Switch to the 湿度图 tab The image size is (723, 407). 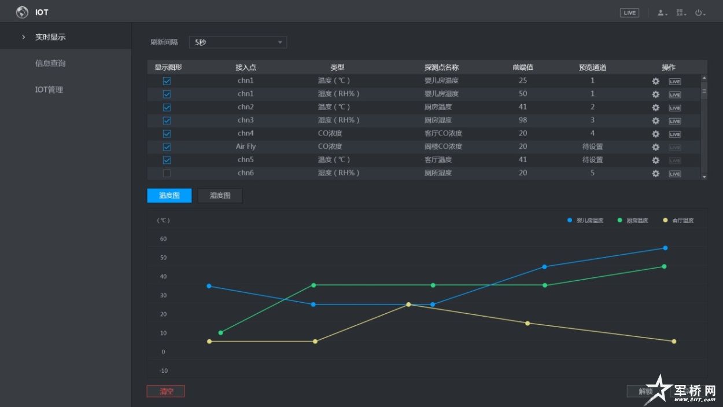point(220,196)
